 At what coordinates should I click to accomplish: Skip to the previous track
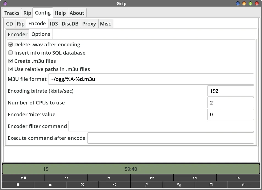152,178
